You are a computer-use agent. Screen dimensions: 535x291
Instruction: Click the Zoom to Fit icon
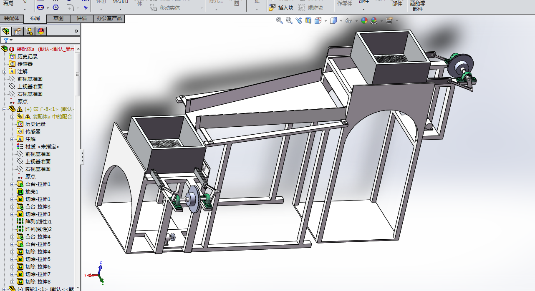coord(280,20)
